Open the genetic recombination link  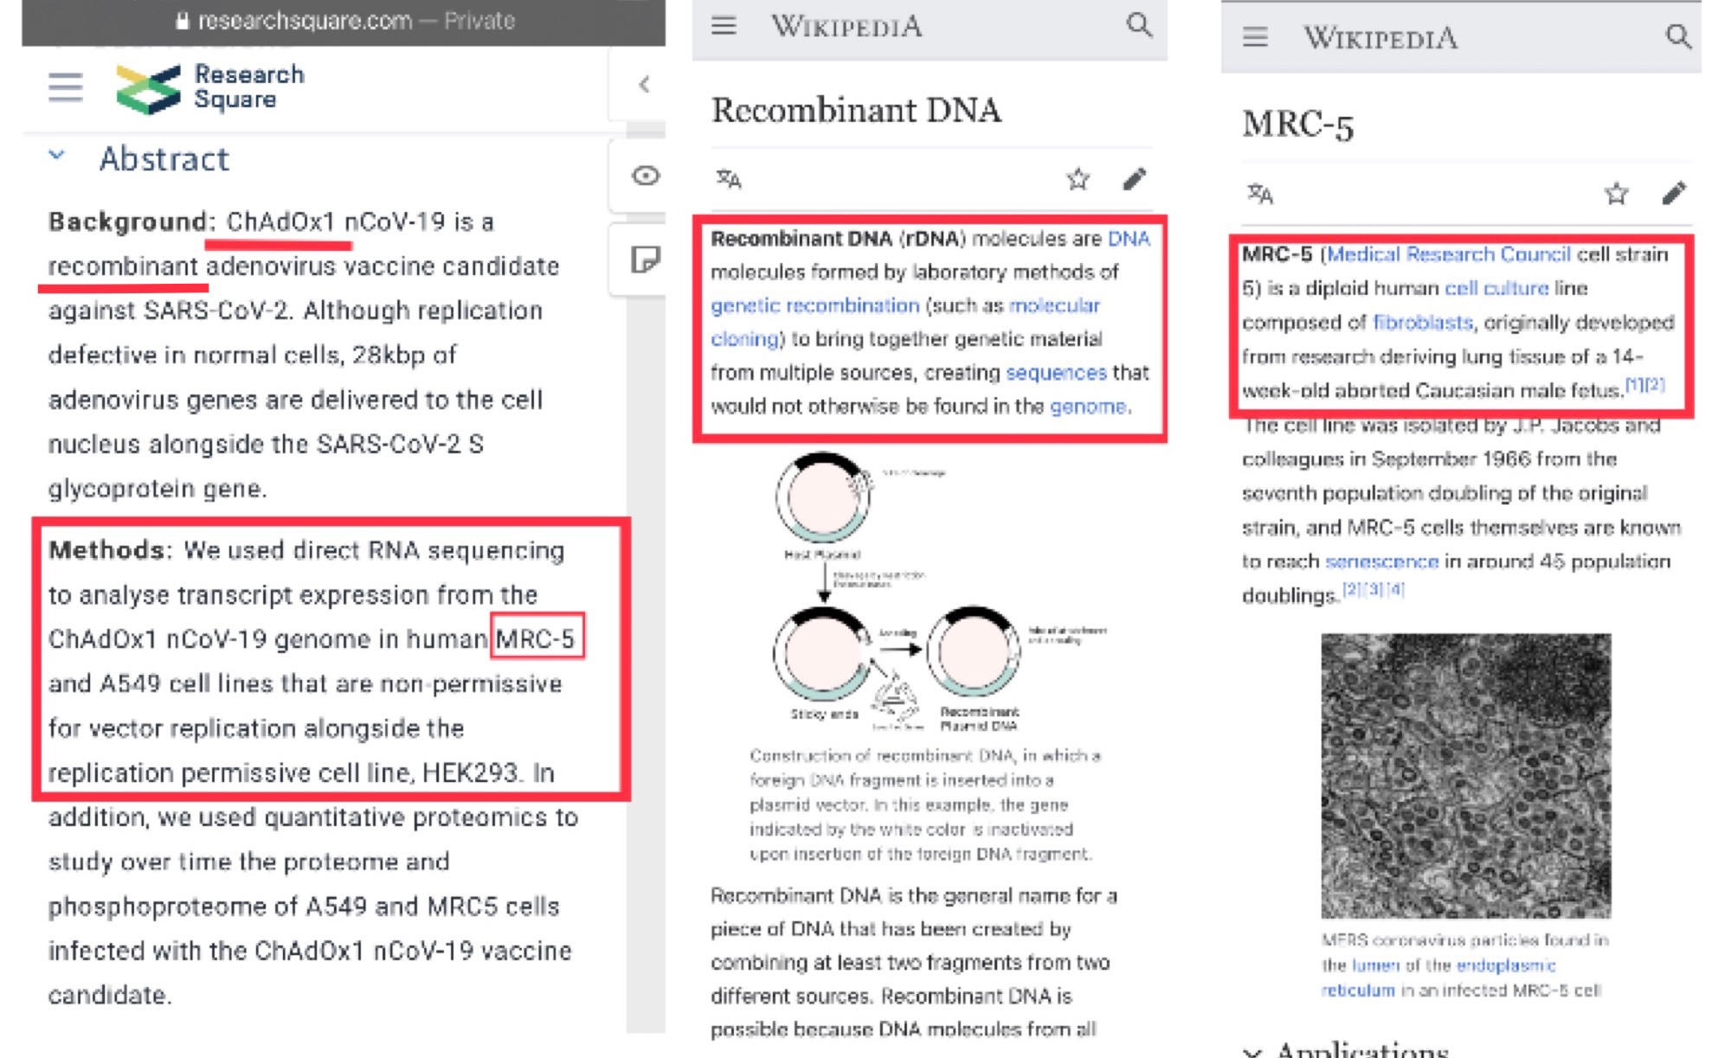[815, 305]
